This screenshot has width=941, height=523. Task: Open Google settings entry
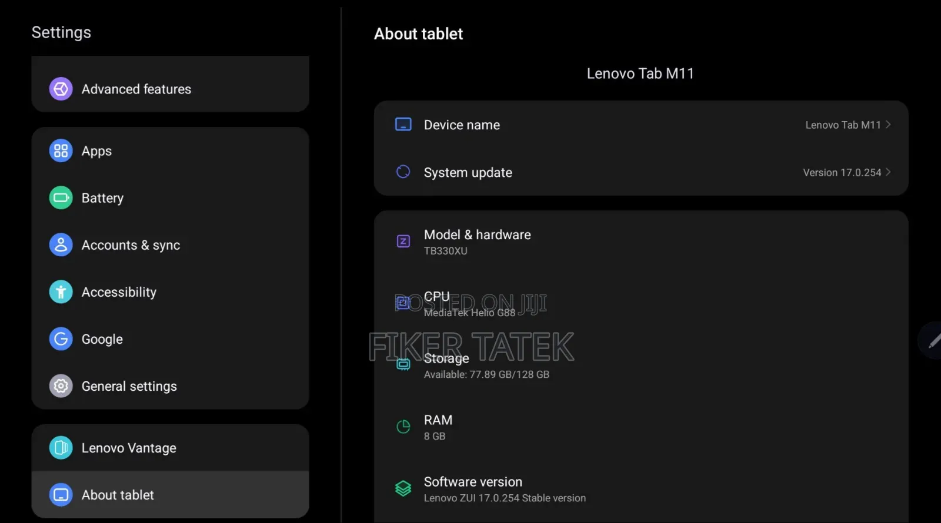[x=170, y=339]
